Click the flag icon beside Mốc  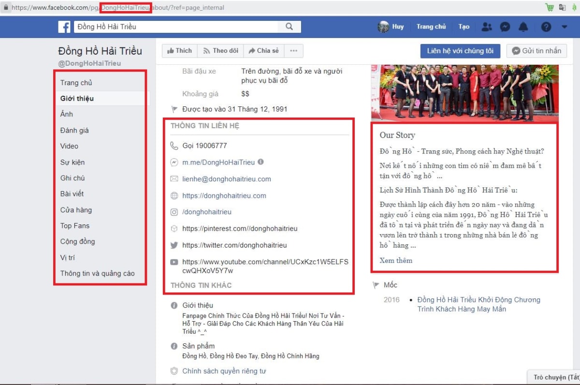point(376,285)
